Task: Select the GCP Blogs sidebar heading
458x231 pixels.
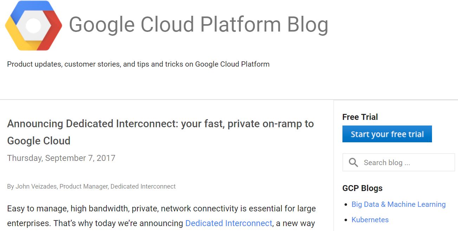Action: tap(362, 188)
